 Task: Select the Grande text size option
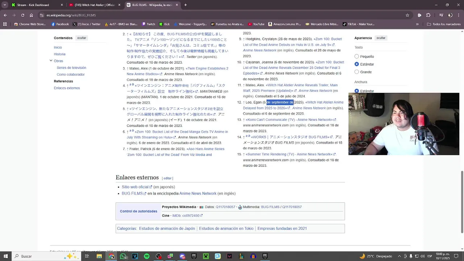pos(357,72)
